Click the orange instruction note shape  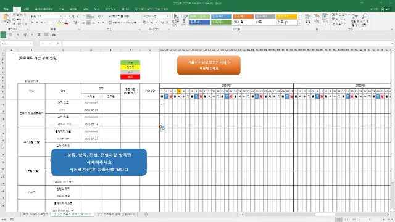point(209,65)
